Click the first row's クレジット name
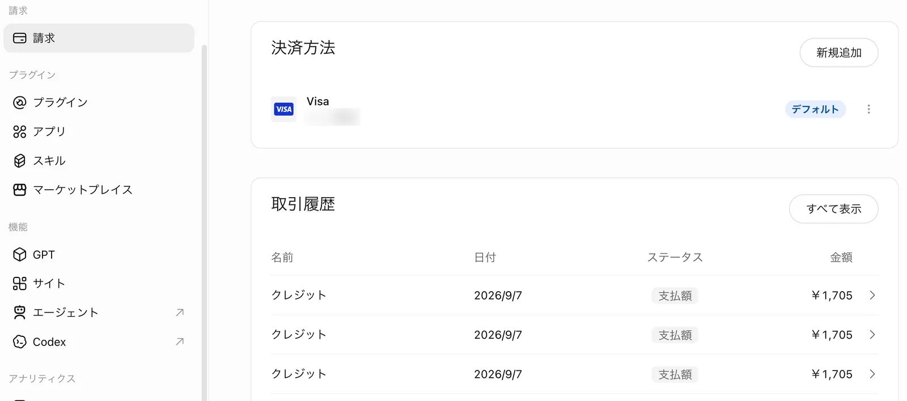 coord(299,295)
